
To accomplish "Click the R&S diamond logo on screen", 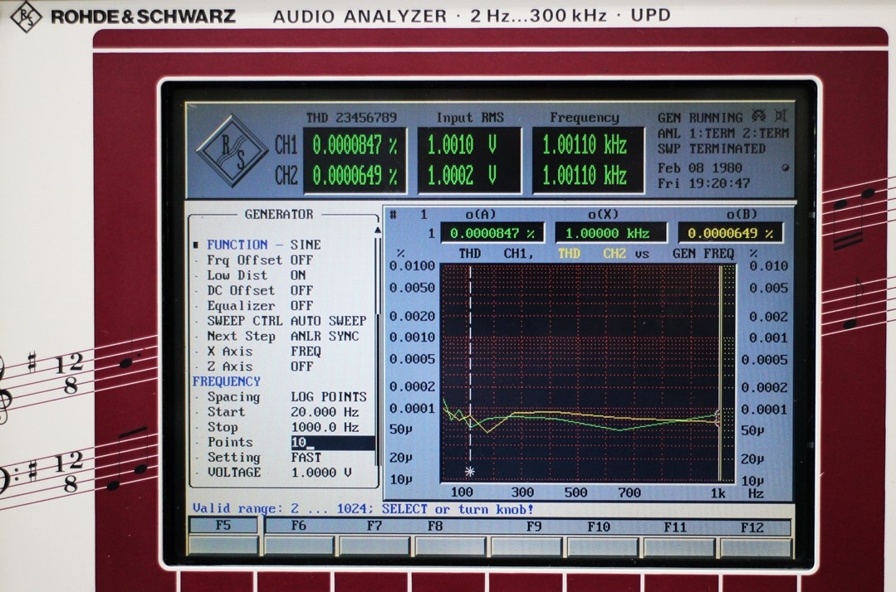I will point(232,151).
